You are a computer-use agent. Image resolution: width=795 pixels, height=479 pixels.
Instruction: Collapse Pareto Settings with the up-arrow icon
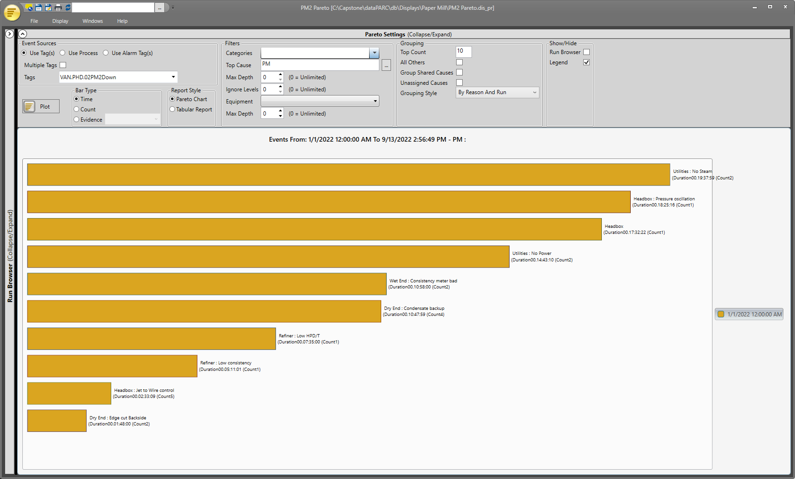point(23,34)
